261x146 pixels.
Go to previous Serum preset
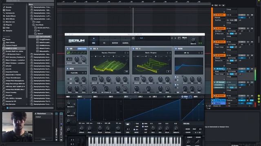pyautogui.click(x=172, y=38)
